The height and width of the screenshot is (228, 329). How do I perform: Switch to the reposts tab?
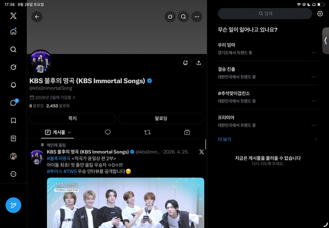coord(147,132)
